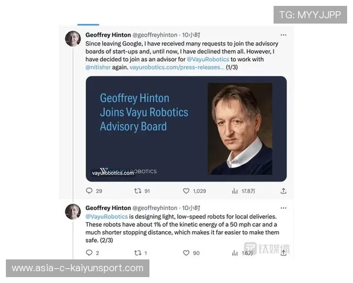Screen dimensions: 353x283
Task: Open more options menu on second tweet
Action: tap(284, 208)
